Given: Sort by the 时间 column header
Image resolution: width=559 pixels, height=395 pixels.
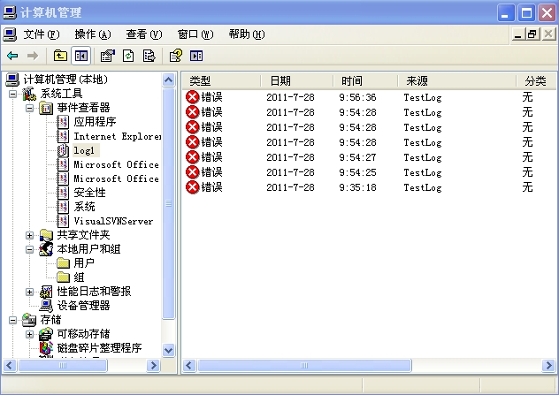Looking at the screenshot, I should [x=365, y=80].
